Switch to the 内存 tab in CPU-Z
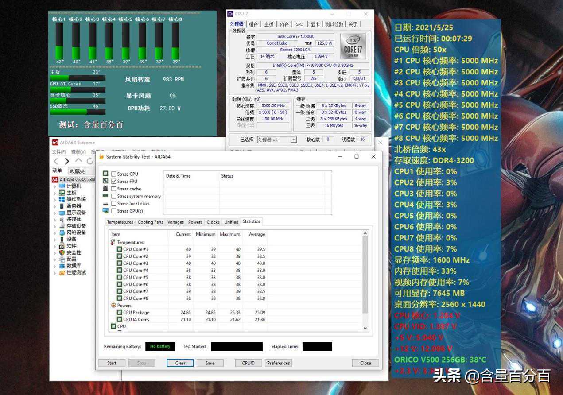 click(x=284, y=24)
